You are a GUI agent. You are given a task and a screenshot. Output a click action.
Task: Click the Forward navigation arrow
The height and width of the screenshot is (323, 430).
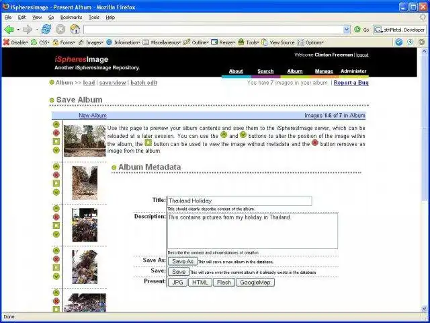(28, 30)
